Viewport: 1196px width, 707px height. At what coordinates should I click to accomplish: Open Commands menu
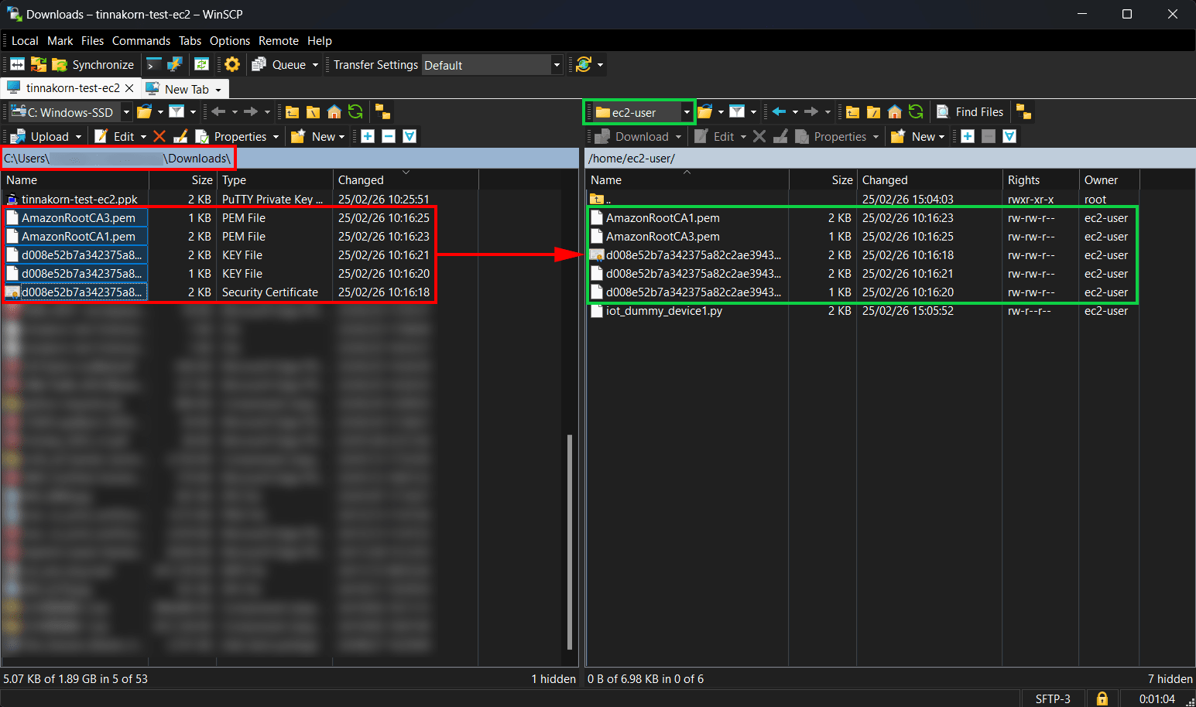[141, 41]
